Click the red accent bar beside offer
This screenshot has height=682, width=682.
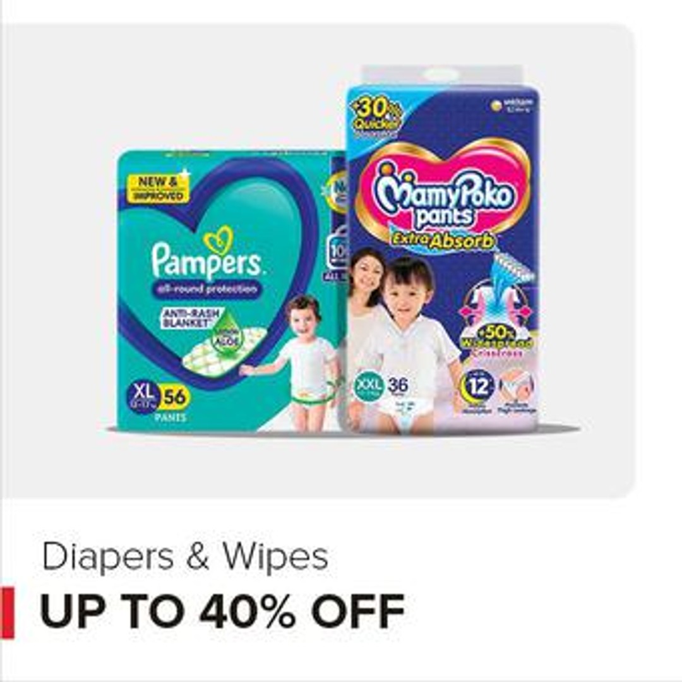[8, 613]
